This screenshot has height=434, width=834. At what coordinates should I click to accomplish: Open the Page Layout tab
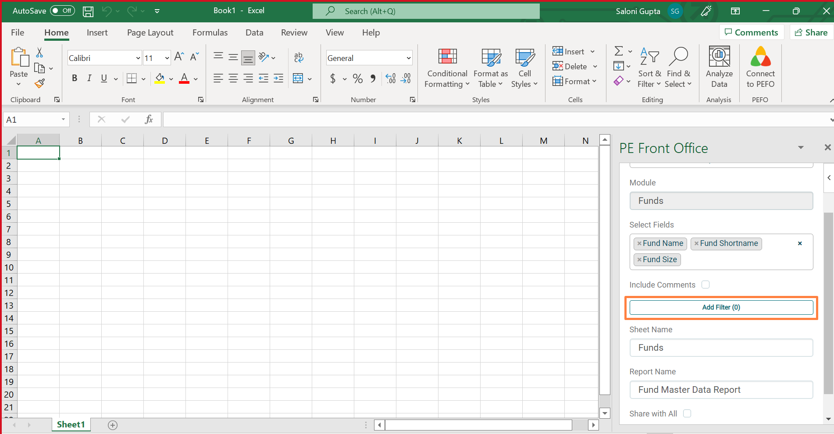pyautogui.click(x=150, y=33)
